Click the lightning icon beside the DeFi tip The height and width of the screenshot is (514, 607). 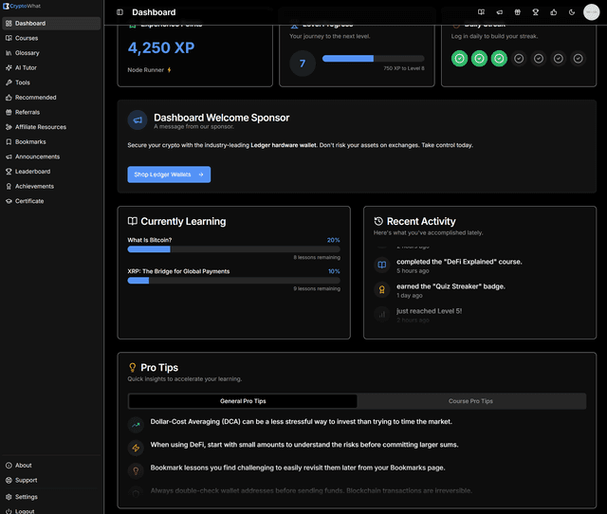pos(136,448)
